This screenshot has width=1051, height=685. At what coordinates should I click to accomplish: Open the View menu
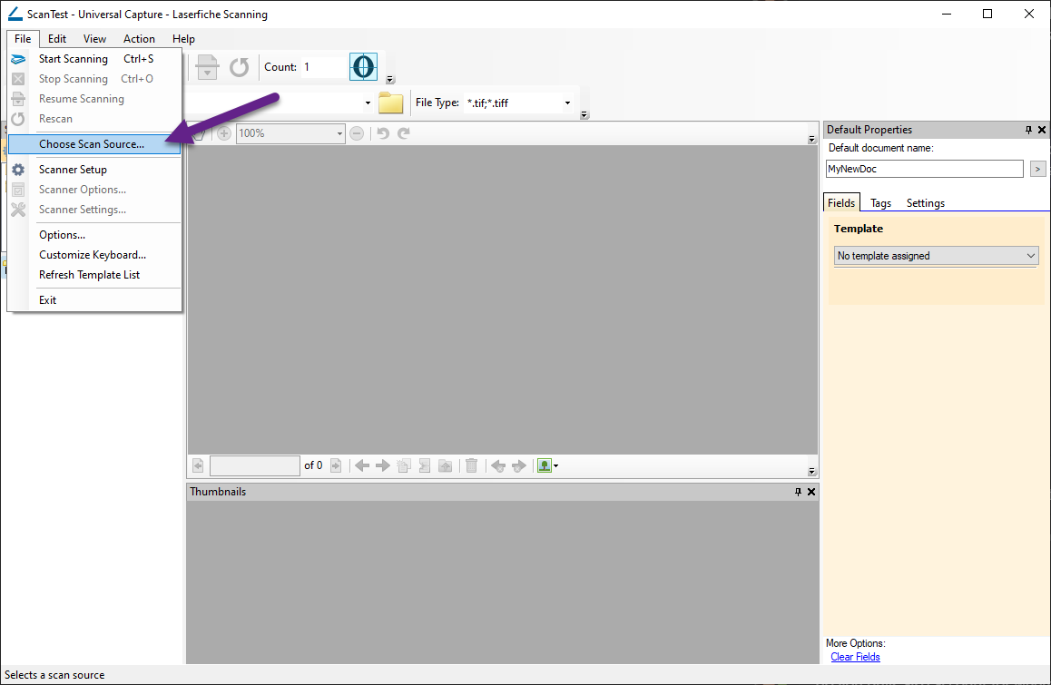94,39
